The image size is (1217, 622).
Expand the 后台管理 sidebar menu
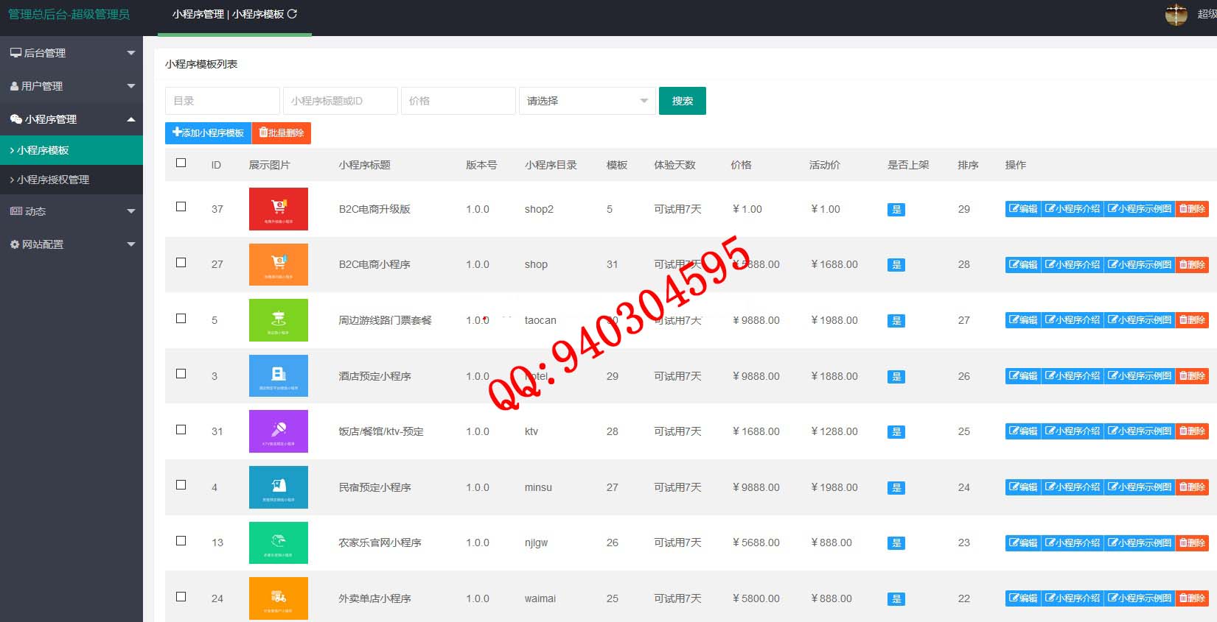(72, 53)
